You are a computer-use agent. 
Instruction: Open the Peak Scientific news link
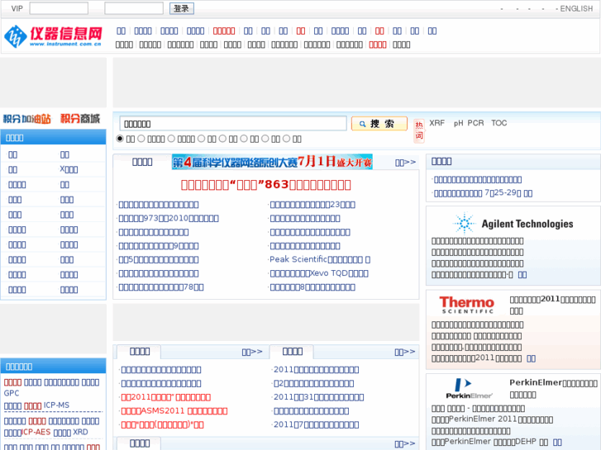[x=320, y=259]
